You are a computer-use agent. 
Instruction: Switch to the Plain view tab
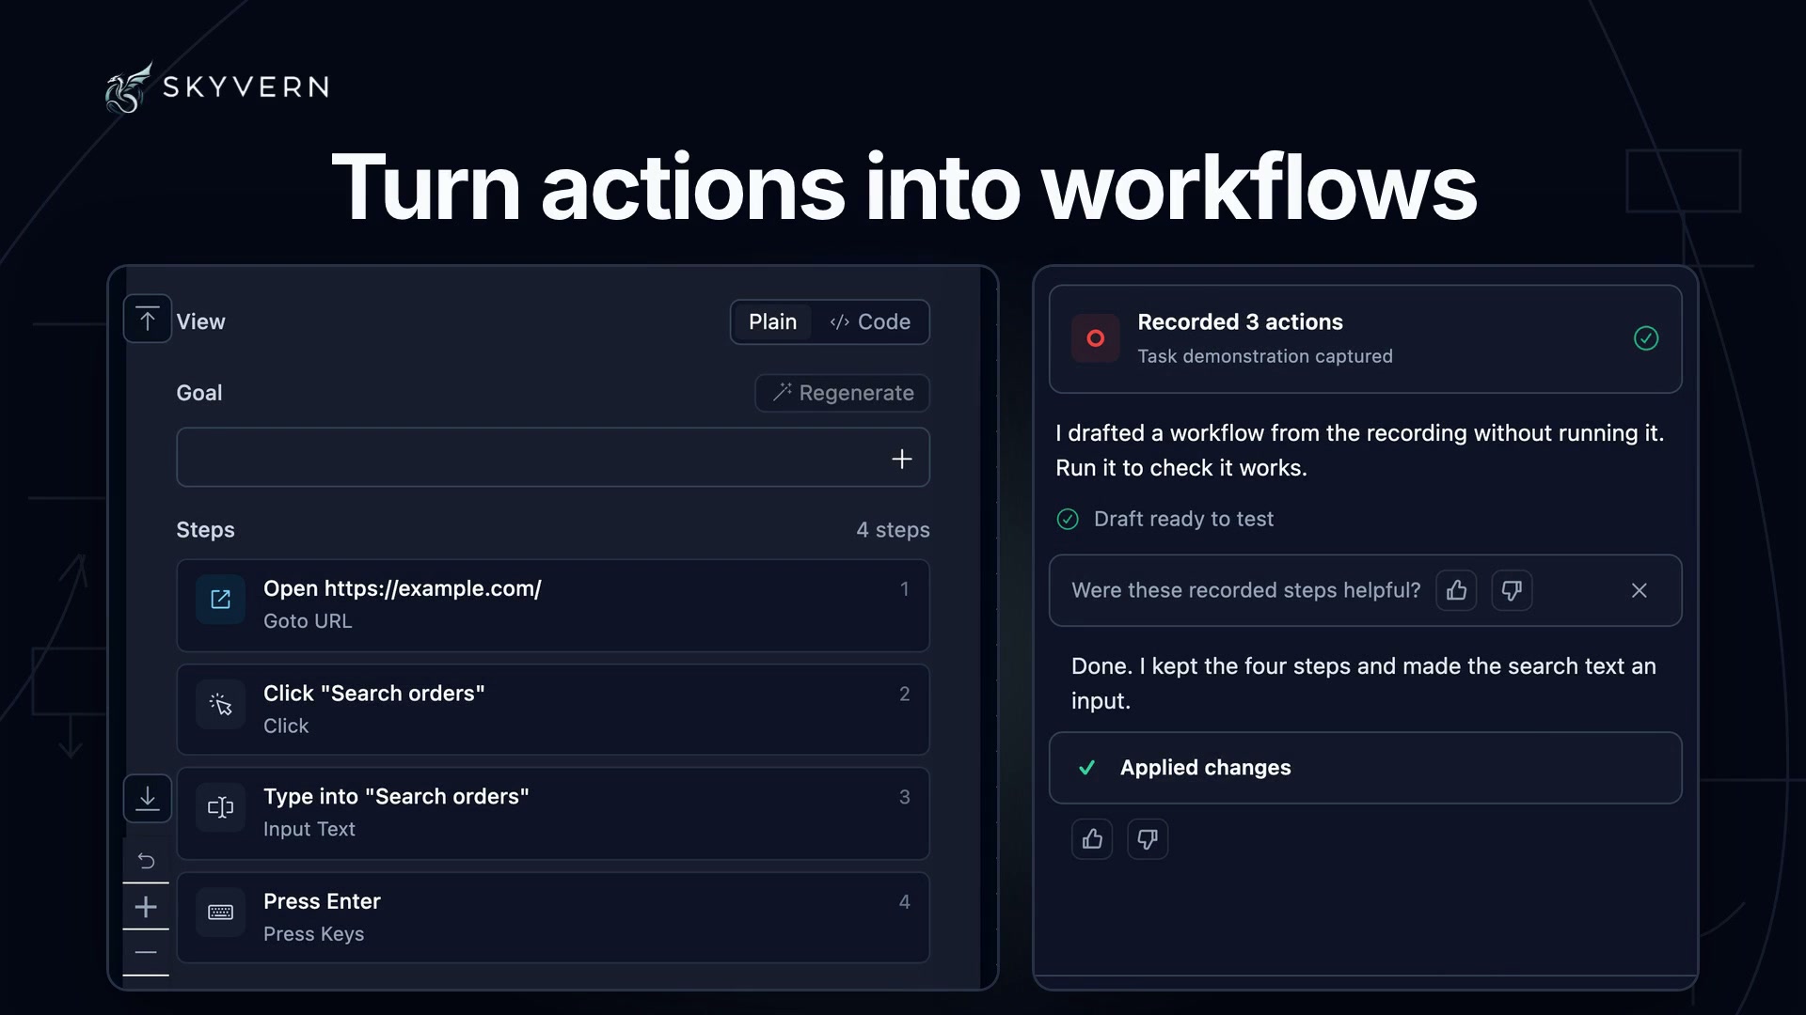772,321
